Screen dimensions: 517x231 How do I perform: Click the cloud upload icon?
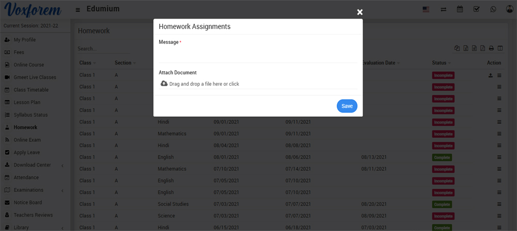[x=164, y=84]
